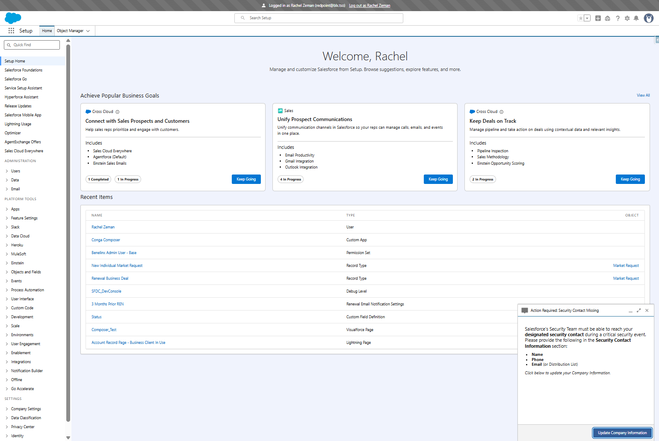Image resolution: width=659 pixels, height=441 pixels.
Task: Click the Favorites star icon
Action: 580,18
